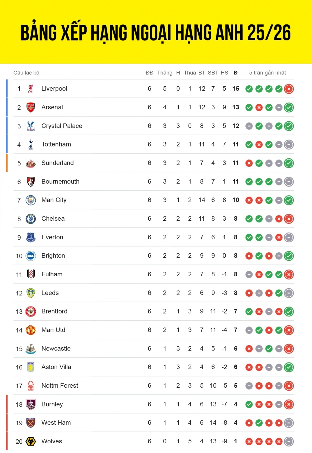The height and width of the screenshot is (453, 312).
Task: Click the Liverpool club crest
Action: [31, 89]
